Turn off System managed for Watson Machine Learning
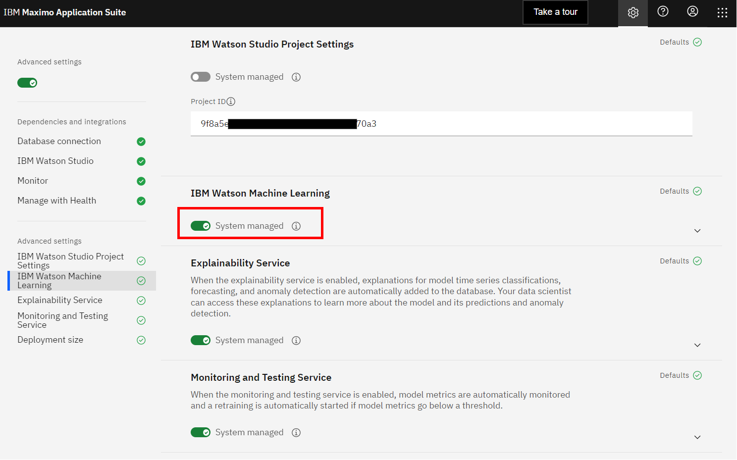The width and height of the screenshot is (737, 460). pyautogui.click(x=201, y=226)
